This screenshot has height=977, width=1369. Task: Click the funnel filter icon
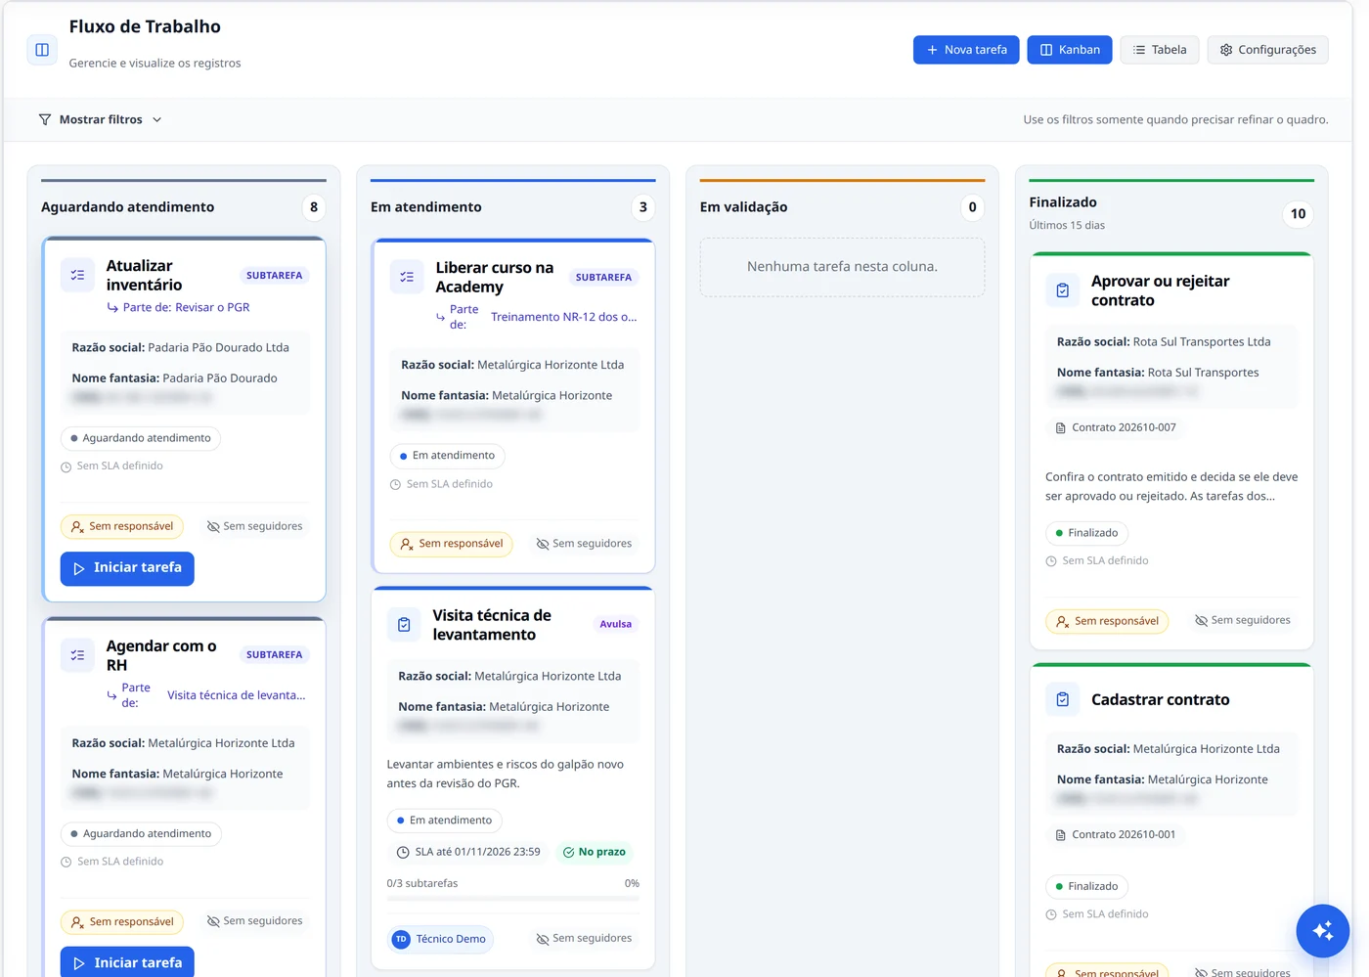[x=45, y=119]
